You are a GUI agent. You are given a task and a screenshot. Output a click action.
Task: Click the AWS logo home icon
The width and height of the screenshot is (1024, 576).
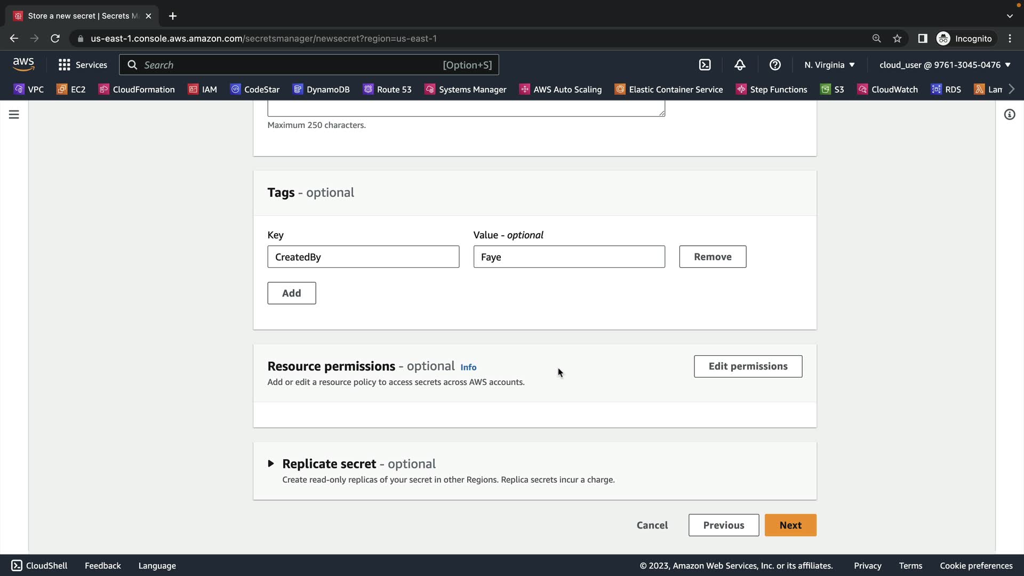click(x=23, y=65)
